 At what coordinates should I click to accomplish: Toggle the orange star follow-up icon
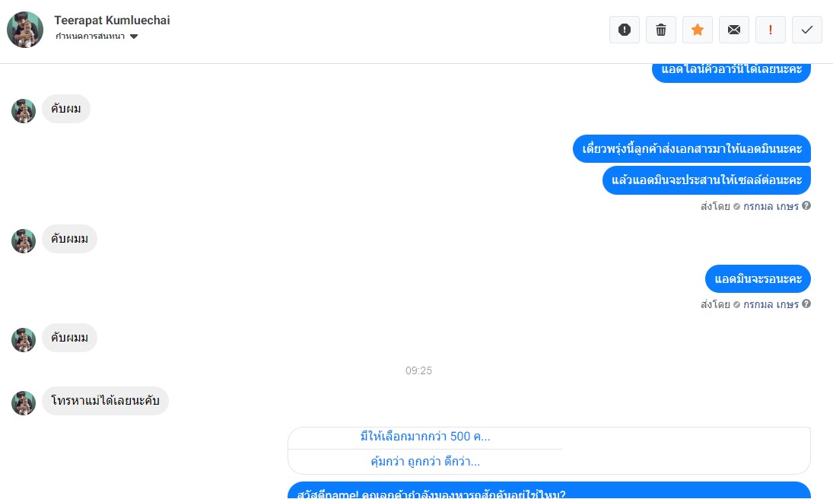[698, 30]
